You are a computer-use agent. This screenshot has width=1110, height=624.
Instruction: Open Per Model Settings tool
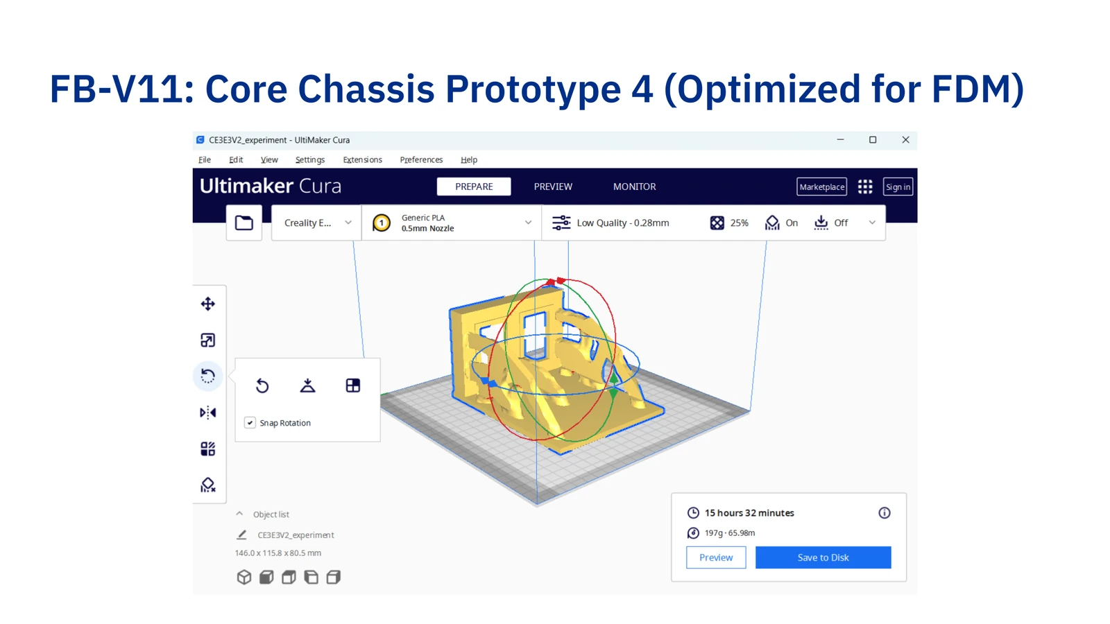click(207, 449)
